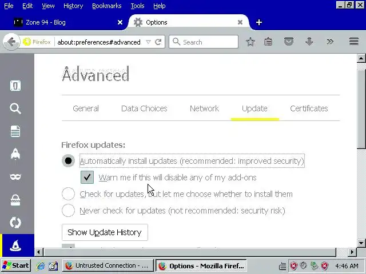
Task: Open the on-screen keyboard tray icon
Action: [283, 266]
